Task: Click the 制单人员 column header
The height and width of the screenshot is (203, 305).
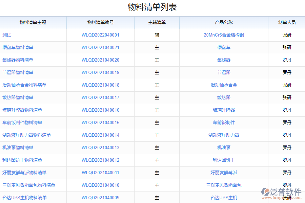Action: (x=287, y=22)
